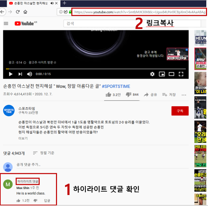This screenshot has height=206, width=208.
Task: Click the tracking protection shield icon
Action: (x=65, y=12)
